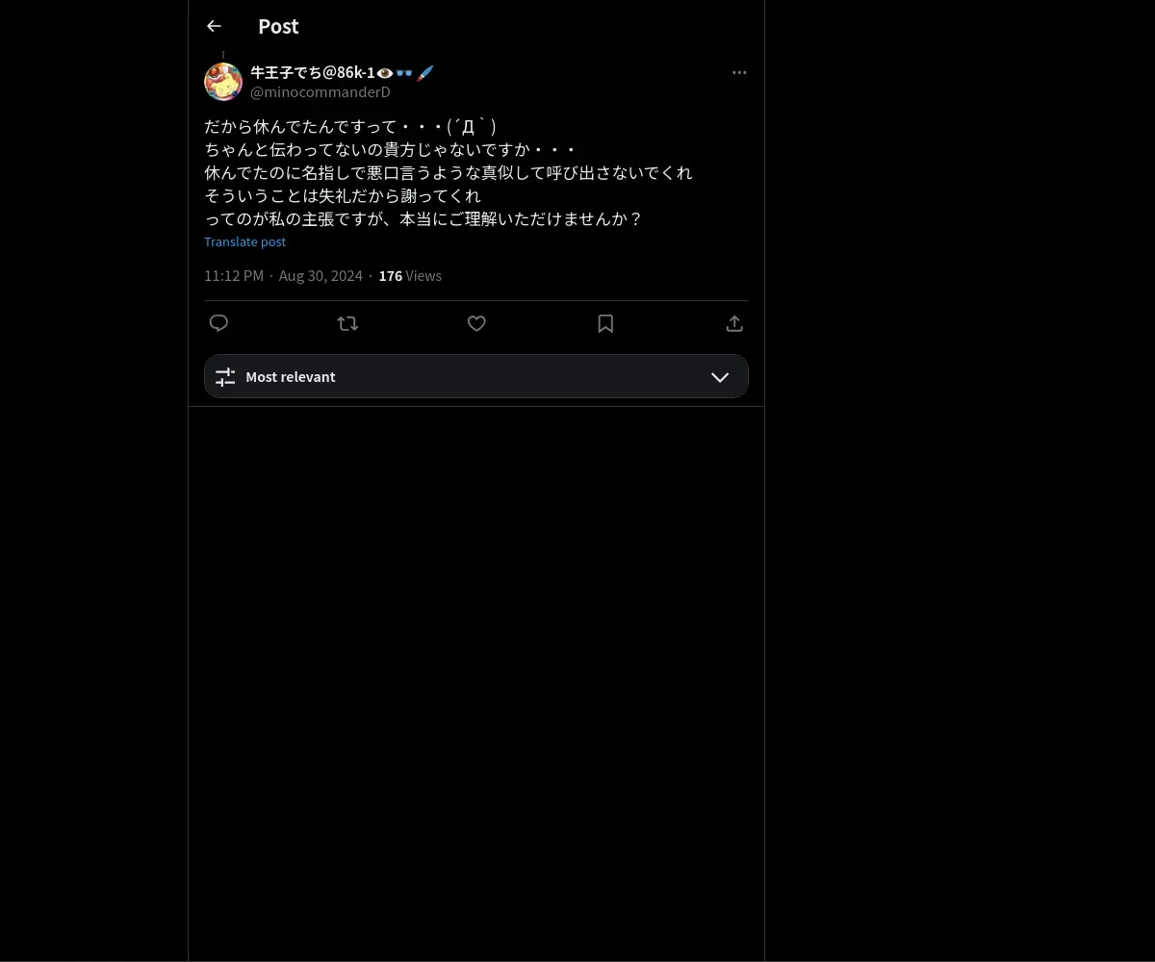Go back with the arrow icon
Image resolution: width=1155 pixels, height=962 pixels.
coord(214,26)
